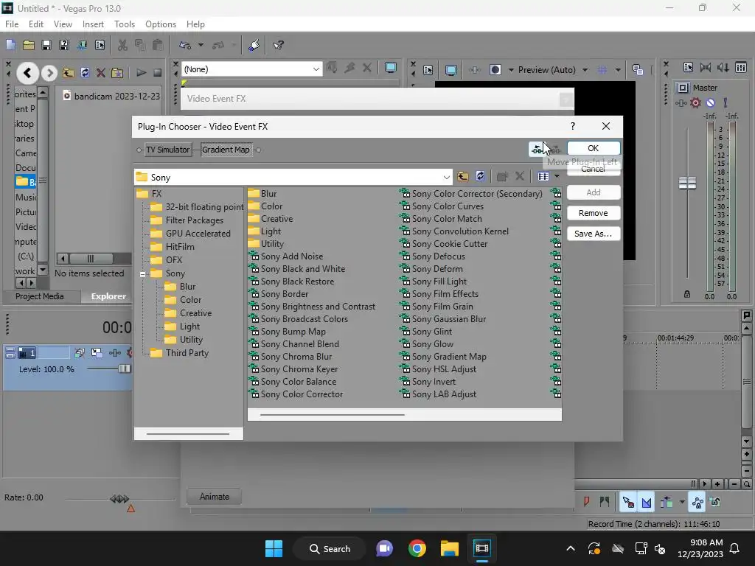This screenshot has width=755, height=566.
Task: Click the track Level 100.0 % slider
Action: [124, 368]
